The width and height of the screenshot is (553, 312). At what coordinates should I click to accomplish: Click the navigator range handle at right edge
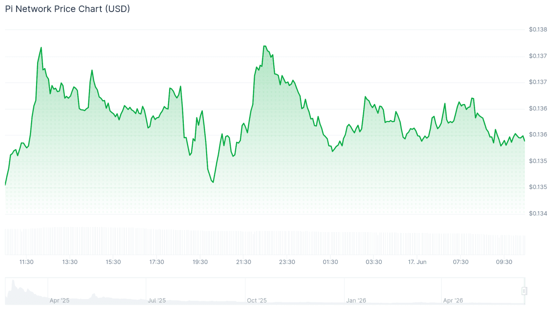click(524, 291)
